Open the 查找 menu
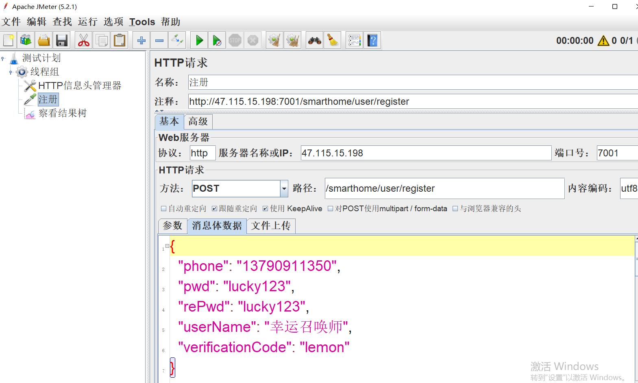Screen dimensions: 638x383 coord(62,22)
